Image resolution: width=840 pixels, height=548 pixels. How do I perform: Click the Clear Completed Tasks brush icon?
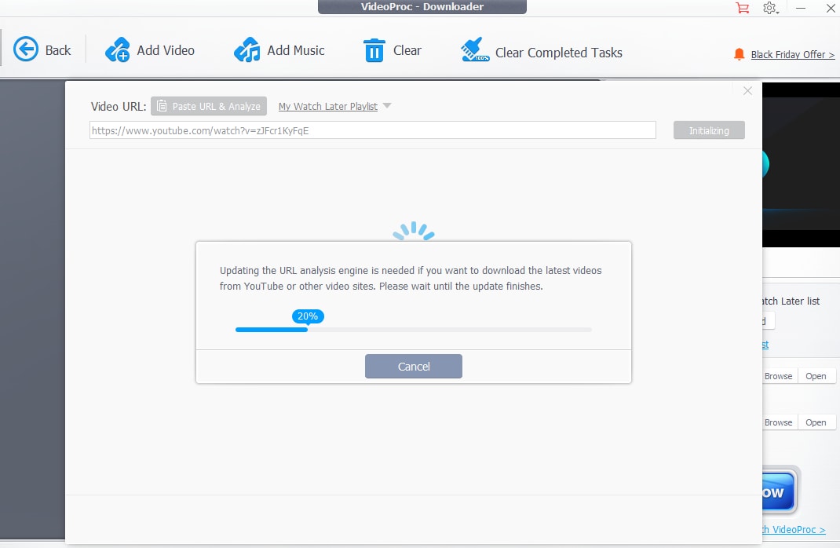click(475, 49)
